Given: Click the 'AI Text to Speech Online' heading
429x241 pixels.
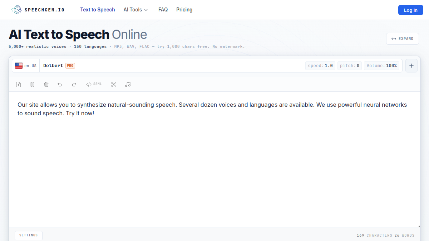Looking at the screenshot, I should (x=78, y=35).
